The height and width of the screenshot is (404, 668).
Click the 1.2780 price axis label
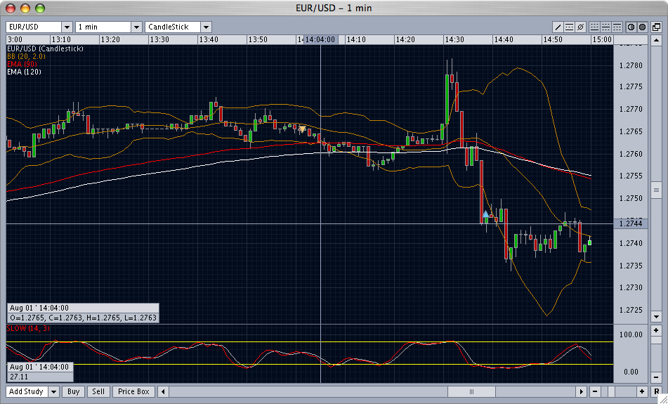click(631, 65)
